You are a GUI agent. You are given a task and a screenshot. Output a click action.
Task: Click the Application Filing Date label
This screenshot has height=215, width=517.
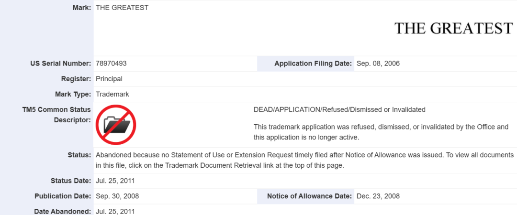coord(313,64)
